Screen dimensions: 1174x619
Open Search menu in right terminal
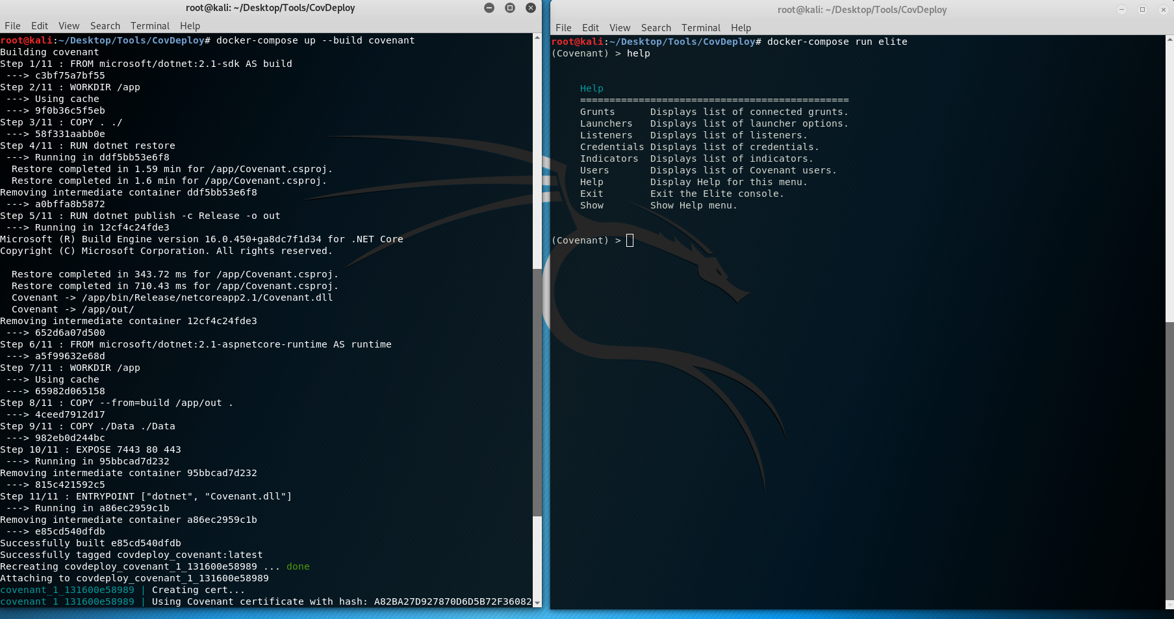click(656, 28)
